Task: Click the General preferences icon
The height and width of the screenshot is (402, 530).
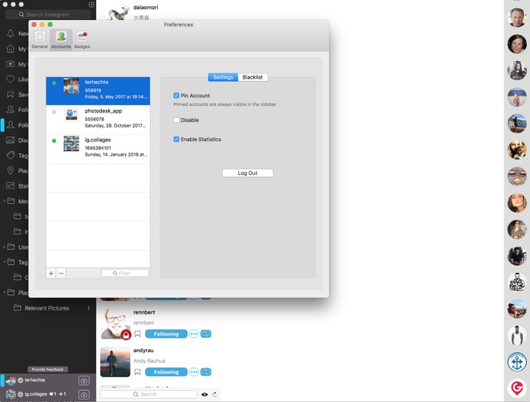Action: pyautogui.click(x=40, y=39)
